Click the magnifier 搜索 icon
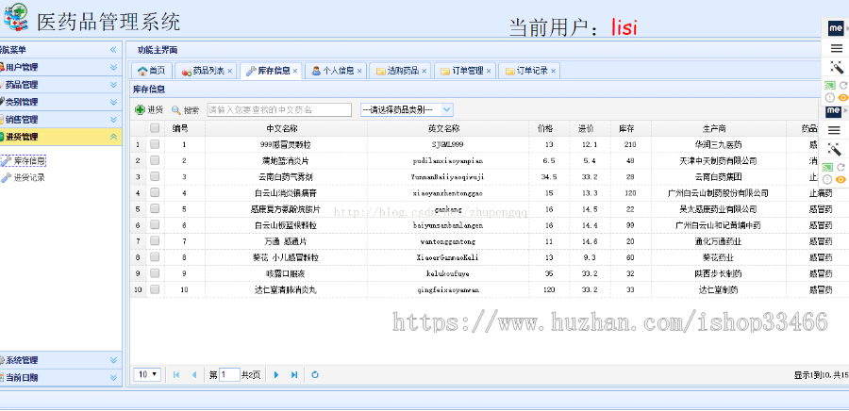The height and width of the screenshot is (411, 849). pyautogui.click(x=176, y=109)
